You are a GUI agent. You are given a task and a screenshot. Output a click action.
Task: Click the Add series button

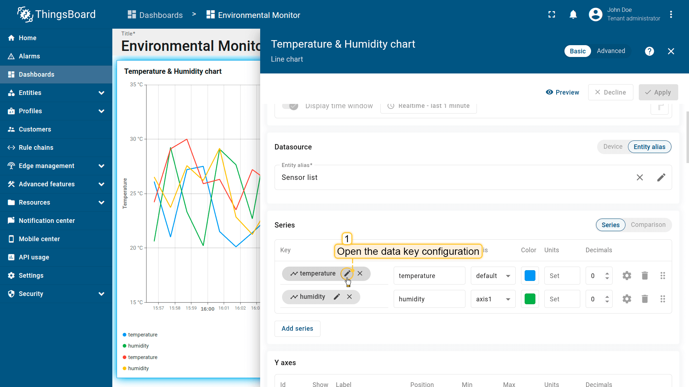pyautogui.click(x=297, y=329)
